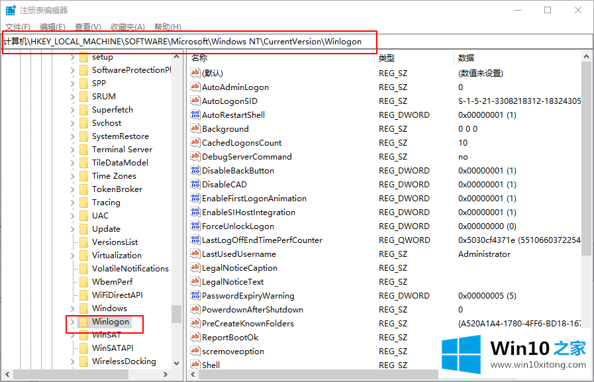Open the 查看(V) menu
Image resolution: width=594 pixels, height=382 pixels.
point(88,27)
